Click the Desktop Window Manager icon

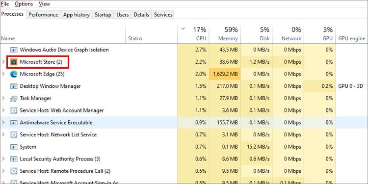pyautogui.click(x=14, y=86)
